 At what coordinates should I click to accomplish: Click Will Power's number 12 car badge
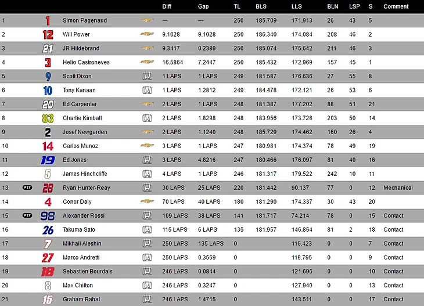pos(48,34)
